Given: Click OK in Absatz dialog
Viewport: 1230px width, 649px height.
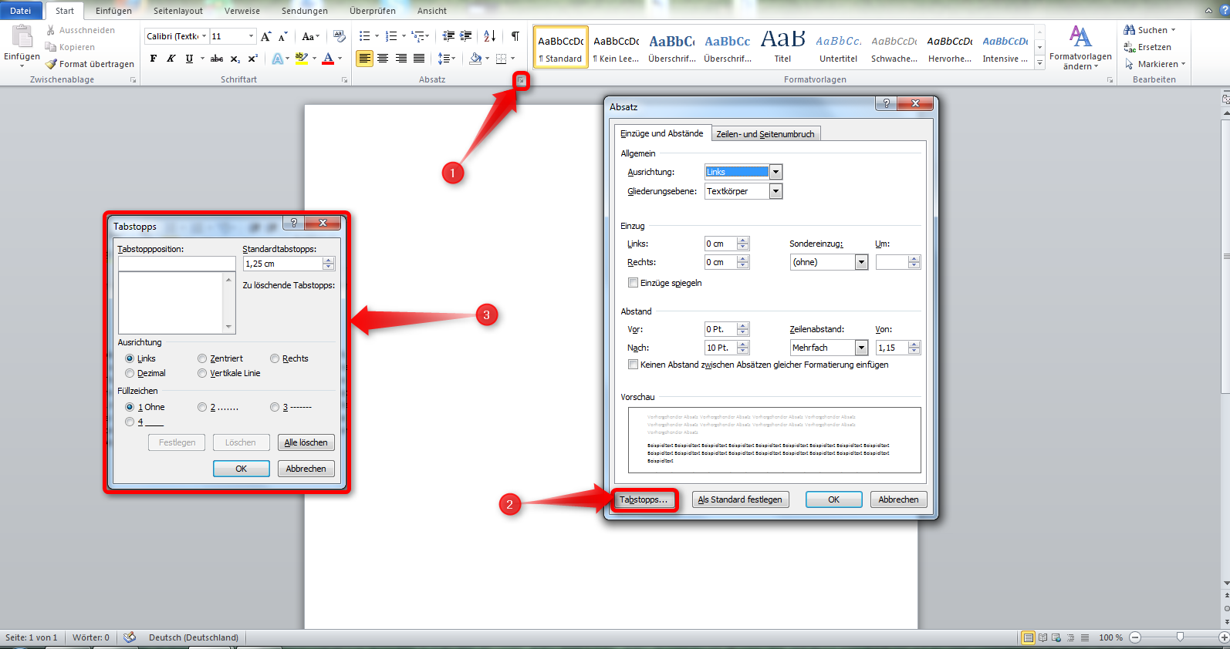Looking at the screenshot, I should 833,499.
